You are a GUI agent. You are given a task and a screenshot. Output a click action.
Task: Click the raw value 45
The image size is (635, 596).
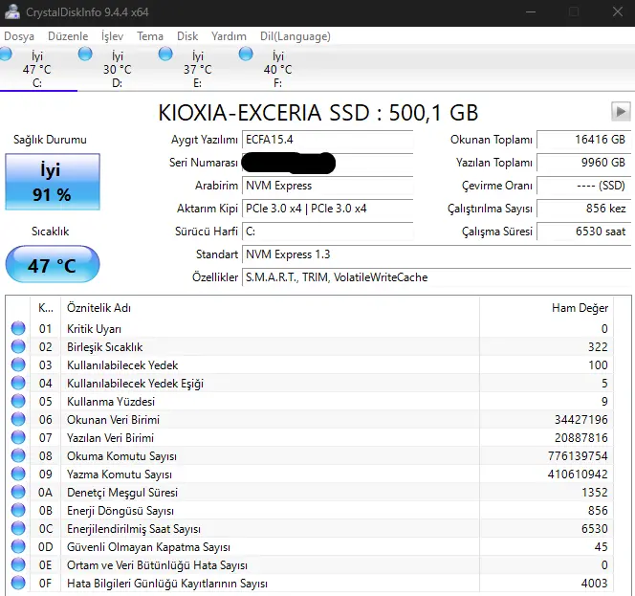point(601,547)
